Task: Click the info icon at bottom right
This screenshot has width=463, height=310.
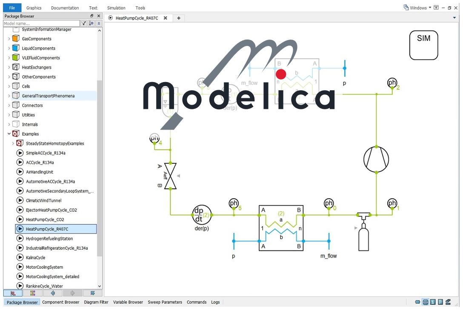Action: coord(432,302)
